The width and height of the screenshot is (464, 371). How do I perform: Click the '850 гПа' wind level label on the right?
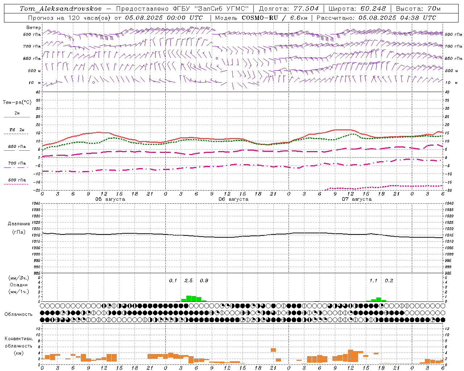click(x=453, y=59)
